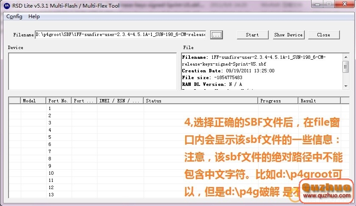Image resolution: width=356 pixels, height=206 pixels.
Task: Click the Motorola logo icon in title bar
Action: pyautogui.click(x=7, y=5)
